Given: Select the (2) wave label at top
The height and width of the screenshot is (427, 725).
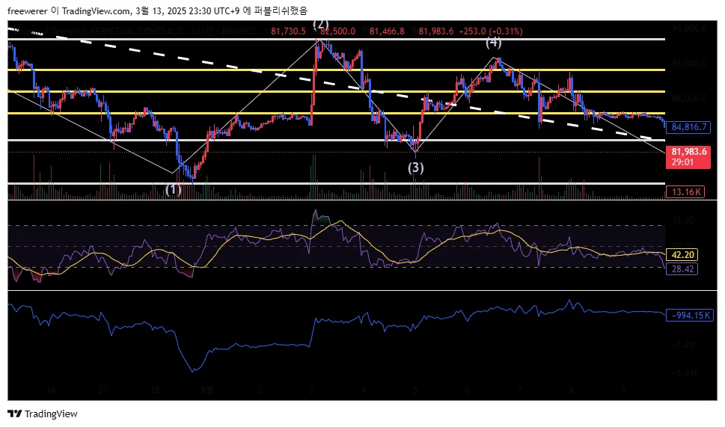Looking at the screenshot, I should [x=320, y=25].
